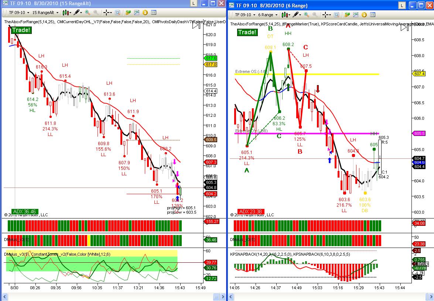Open drawing tools pen dropdown in 15 RangeAlt window

[x=78, y=13]
